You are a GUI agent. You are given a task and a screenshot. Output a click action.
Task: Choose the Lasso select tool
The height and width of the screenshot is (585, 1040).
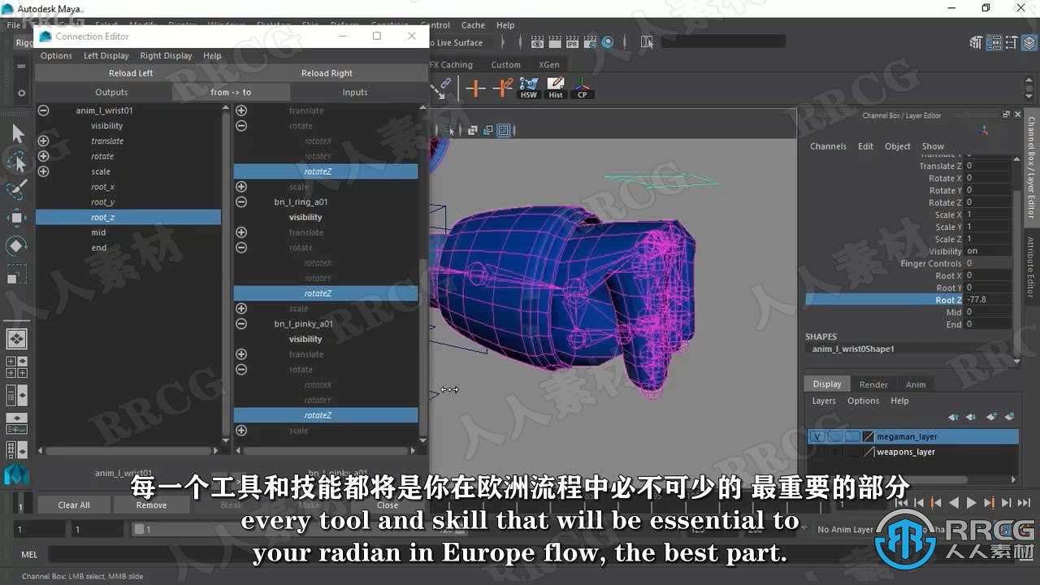coord(17,161)
